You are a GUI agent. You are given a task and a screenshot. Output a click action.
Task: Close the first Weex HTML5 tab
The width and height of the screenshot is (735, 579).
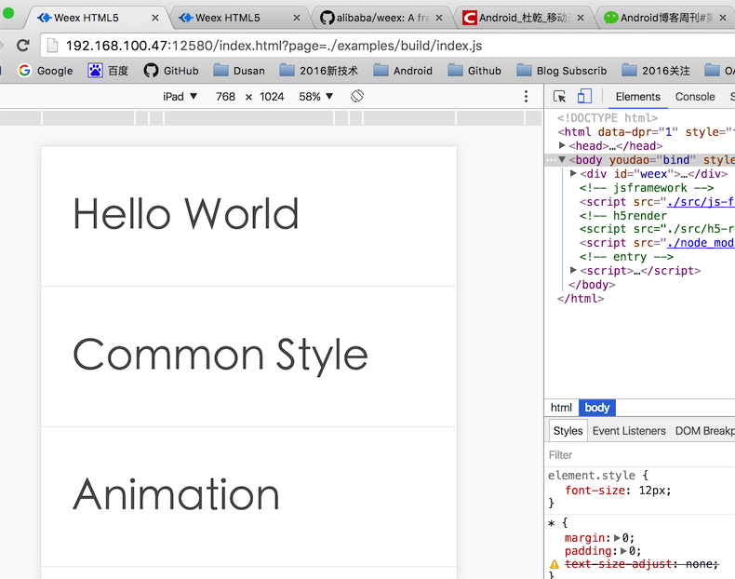pos(155,18)
